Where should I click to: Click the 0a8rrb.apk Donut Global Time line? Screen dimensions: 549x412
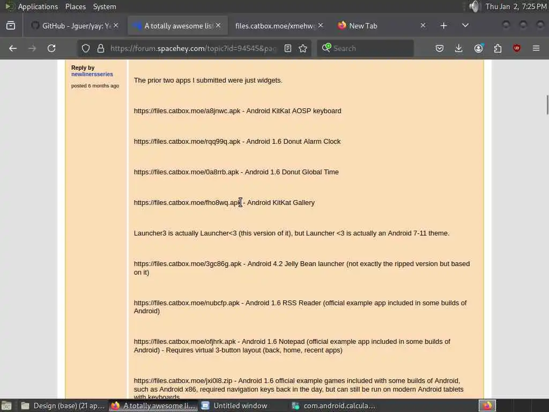[x=236, y=172]
